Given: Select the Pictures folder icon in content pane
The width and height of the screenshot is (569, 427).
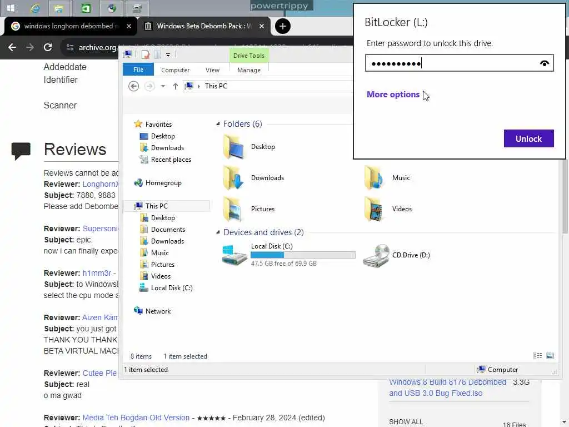Looking at the screenshot, I should (x=233, y=209).
